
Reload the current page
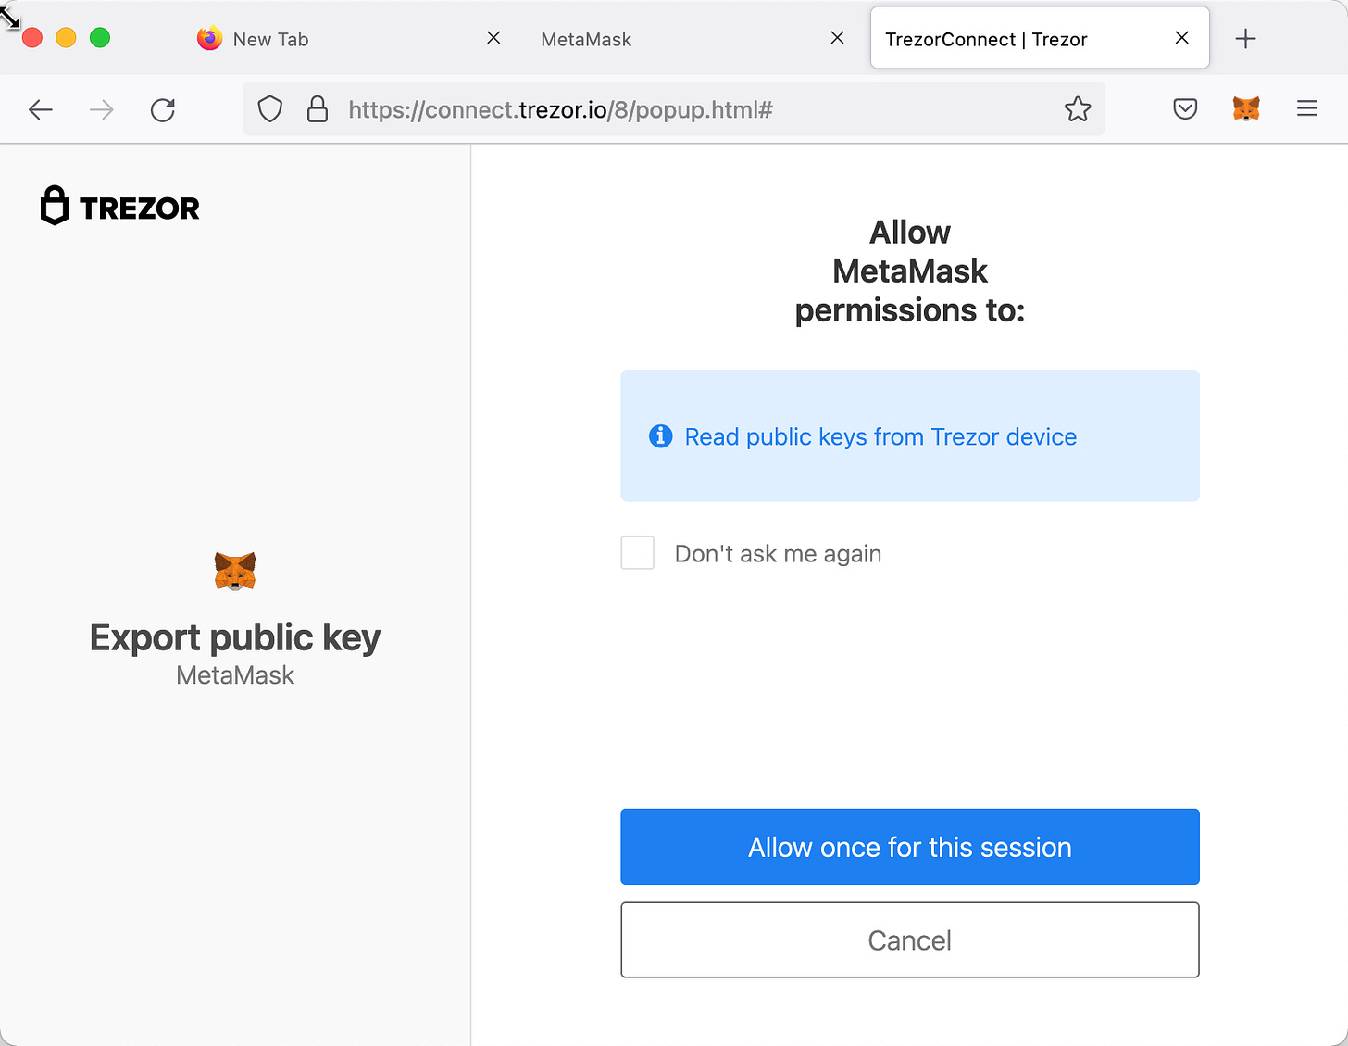[x=163, y=110]
